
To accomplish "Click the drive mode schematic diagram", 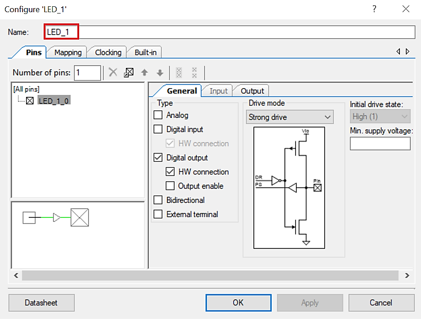I will tap(289, 188).
